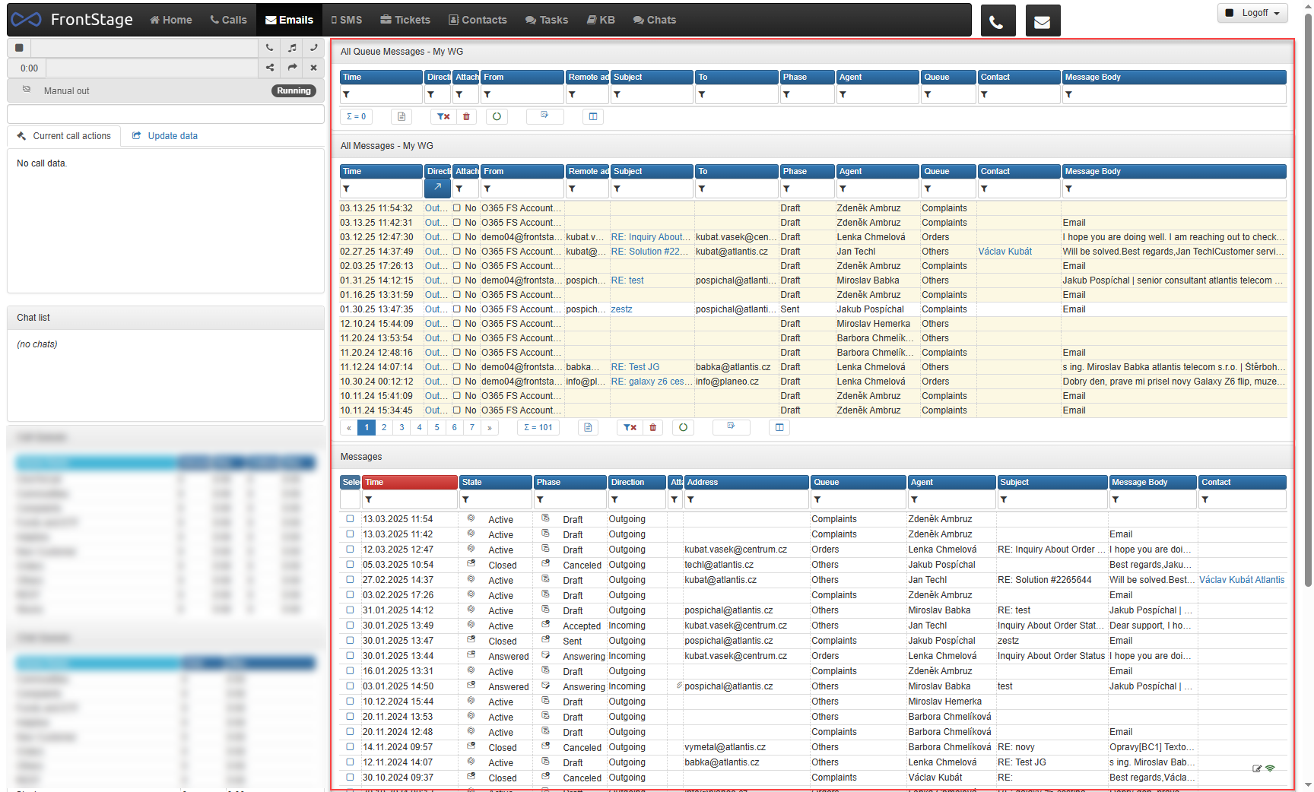Clear filters in All Queue Messages toolbar
Screen dimensions: 1314x792
point(443,116)
